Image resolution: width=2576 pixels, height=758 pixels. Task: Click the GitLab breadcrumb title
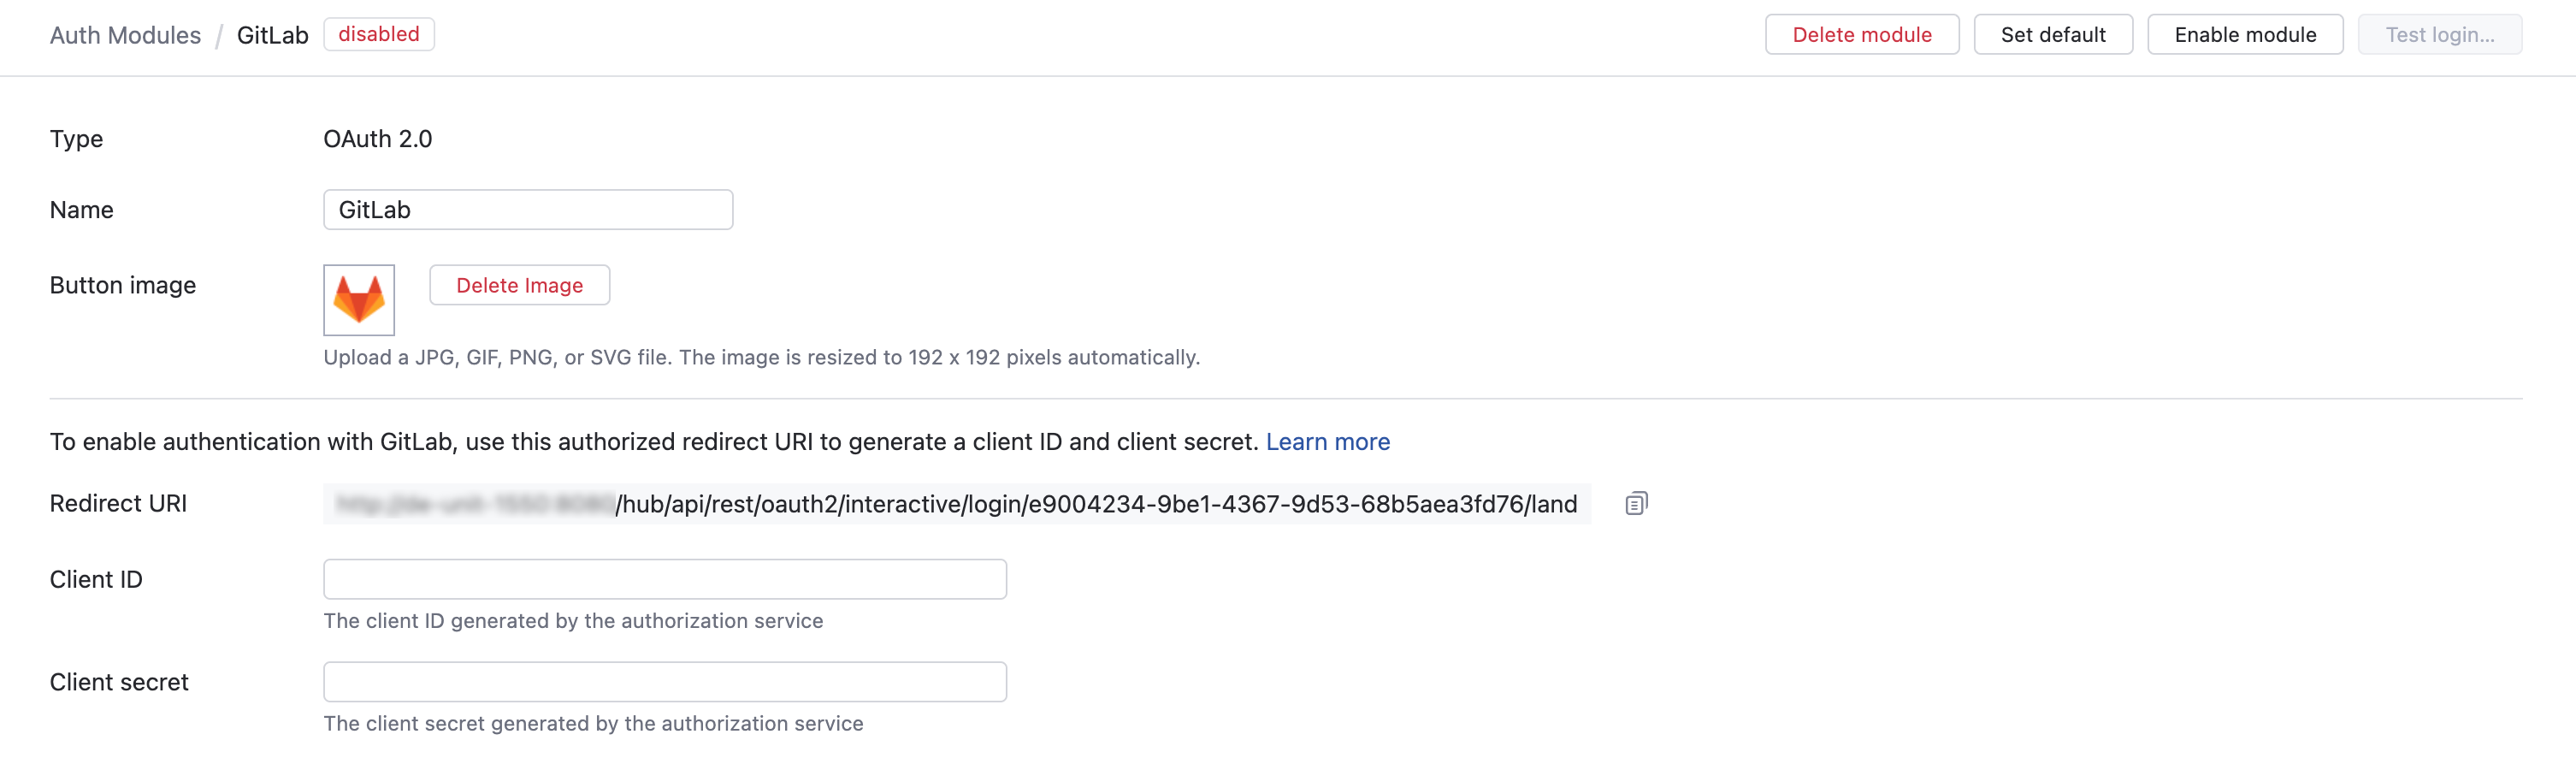[272, 35]
